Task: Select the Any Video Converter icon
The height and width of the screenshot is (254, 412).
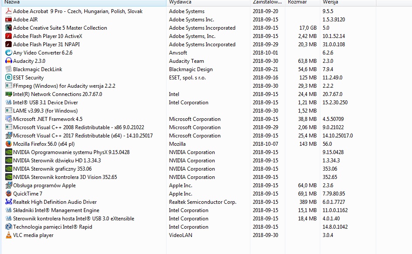Action: point(9,53)
